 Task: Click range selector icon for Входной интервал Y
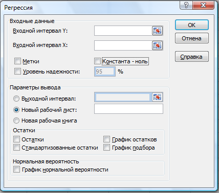pos(157,31)
